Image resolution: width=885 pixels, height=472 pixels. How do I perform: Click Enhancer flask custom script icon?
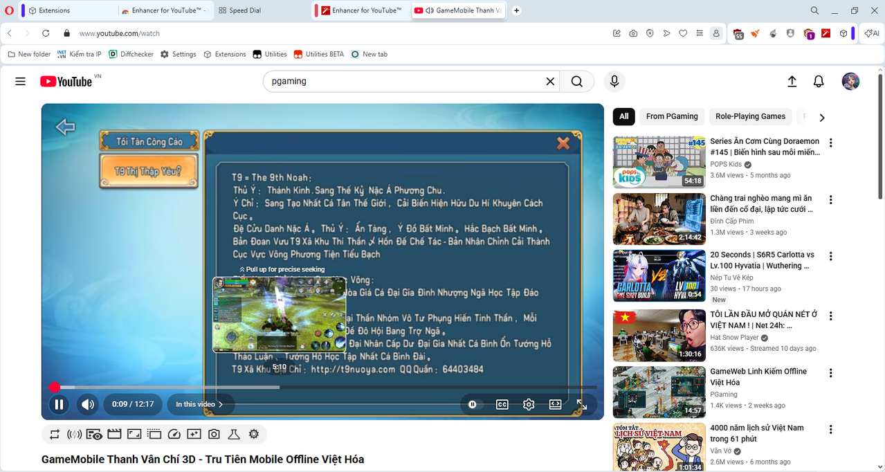(x=234, y=435)
